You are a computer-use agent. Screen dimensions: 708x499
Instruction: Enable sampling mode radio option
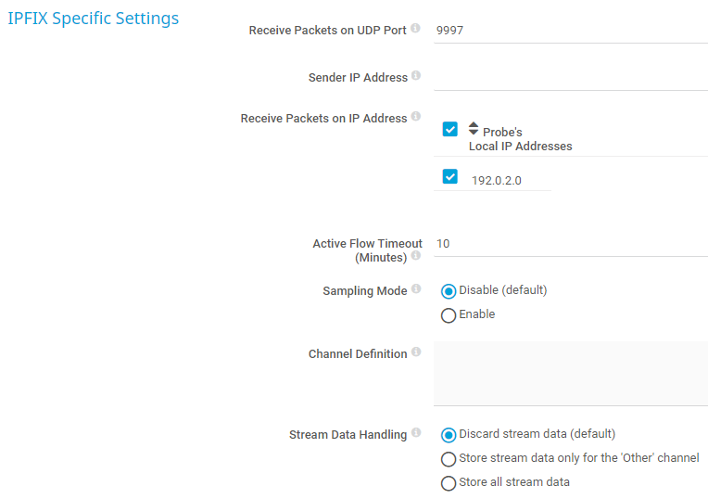pyautogui.click(x=449, y=315)
